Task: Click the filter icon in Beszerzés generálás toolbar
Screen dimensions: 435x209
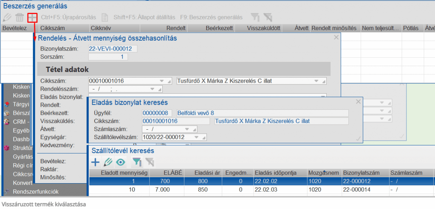Action: [255, 17]
